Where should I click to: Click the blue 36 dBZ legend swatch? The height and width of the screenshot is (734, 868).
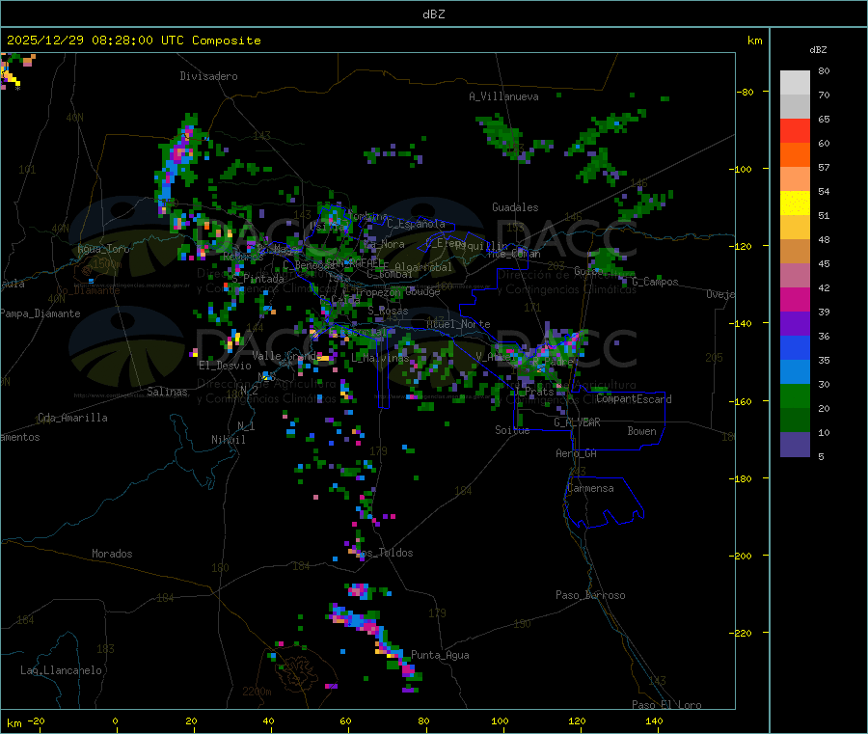795,347
